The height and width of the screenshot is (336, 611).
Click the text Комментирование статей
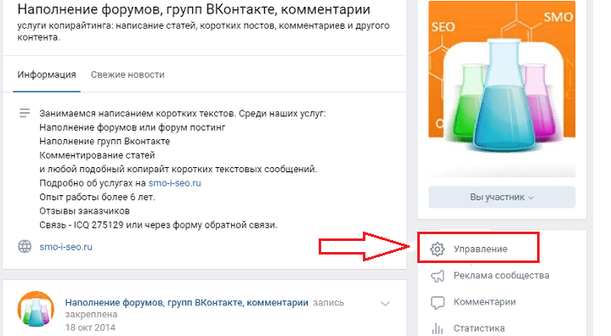[x=97, y=155]
